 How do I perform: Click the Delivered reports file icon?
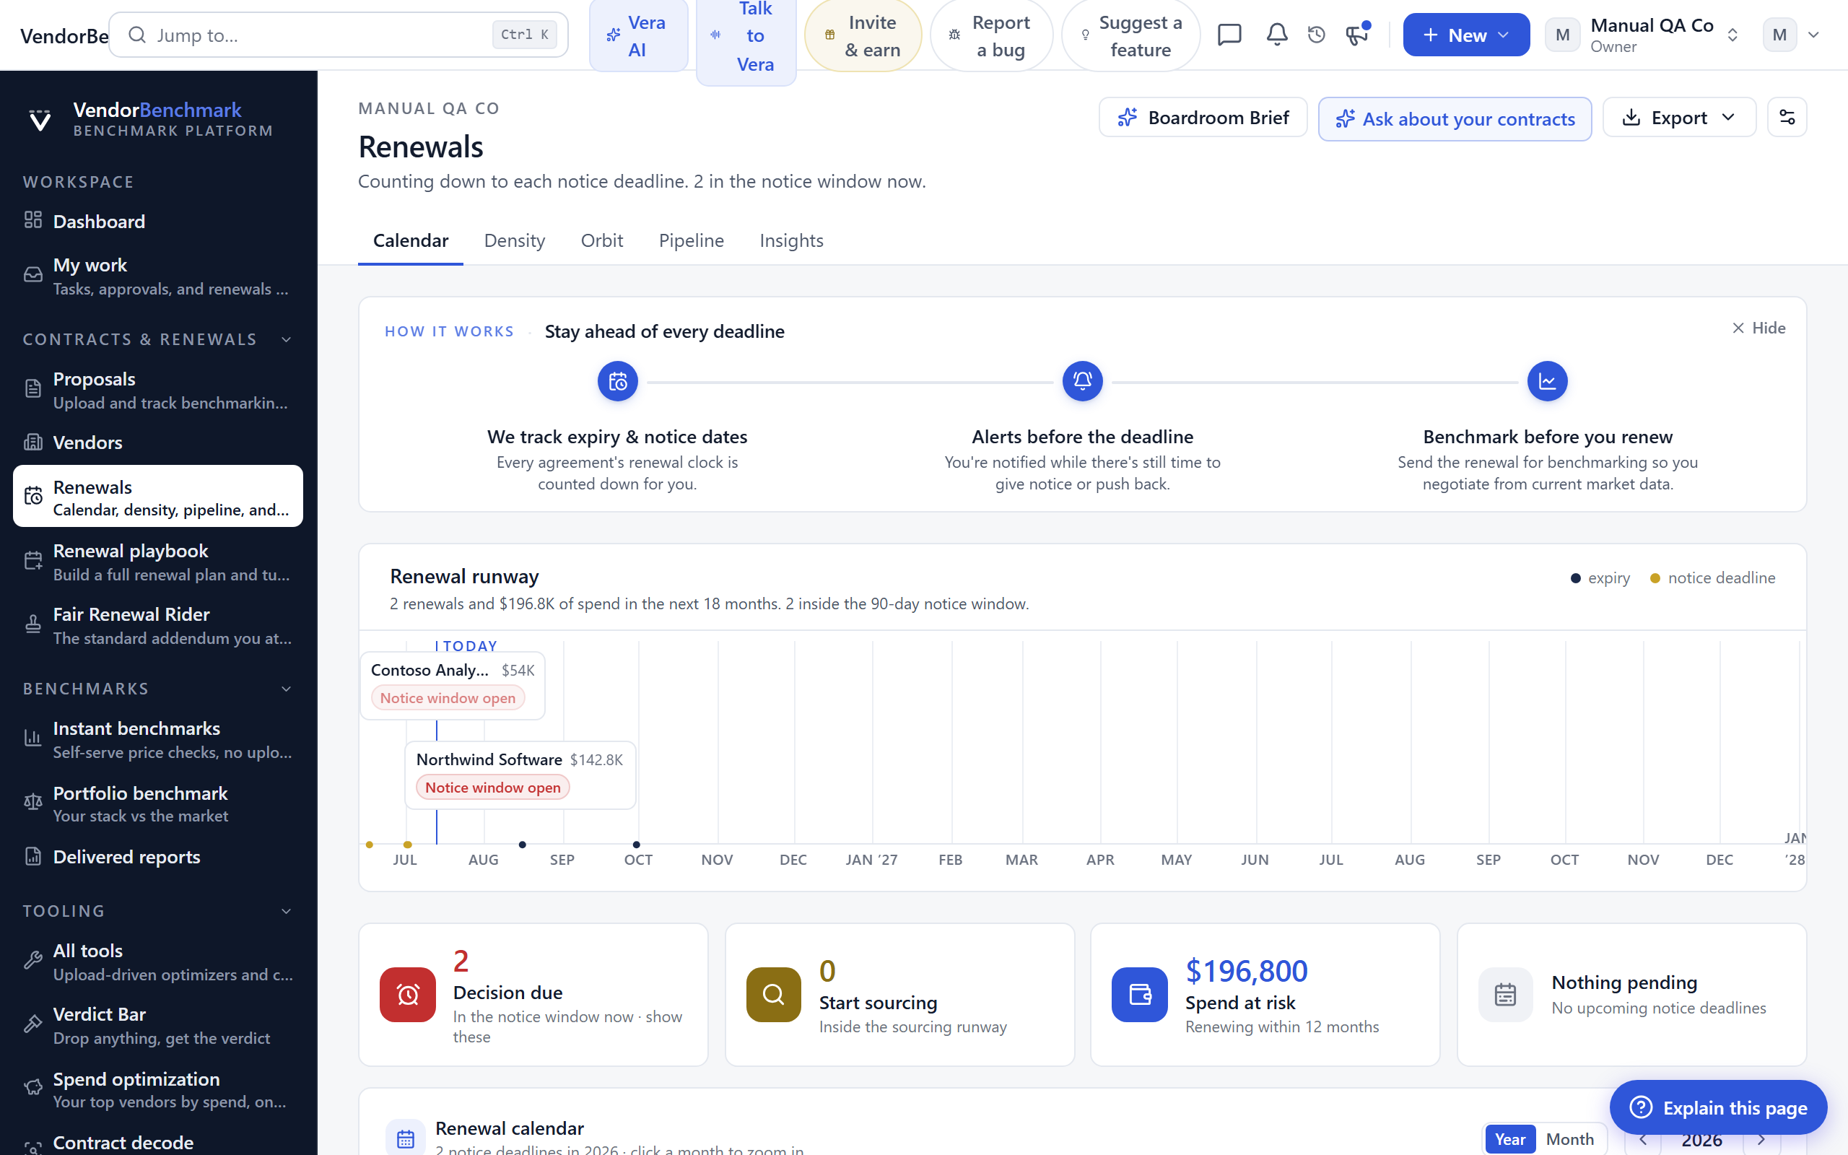point(32,855)
